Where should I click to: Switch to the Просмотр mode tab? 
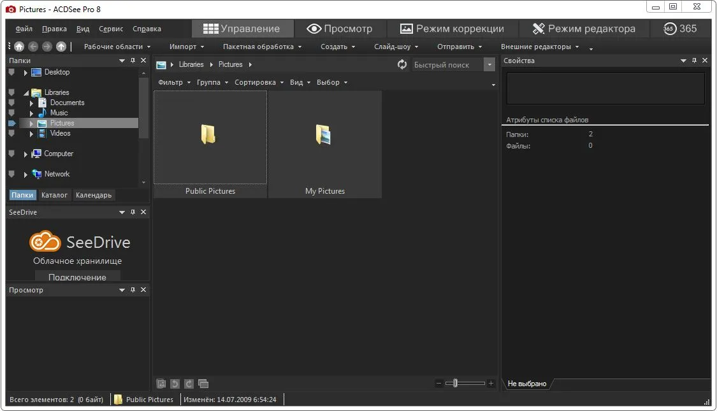pyautogui.click(x=339, y=28)
